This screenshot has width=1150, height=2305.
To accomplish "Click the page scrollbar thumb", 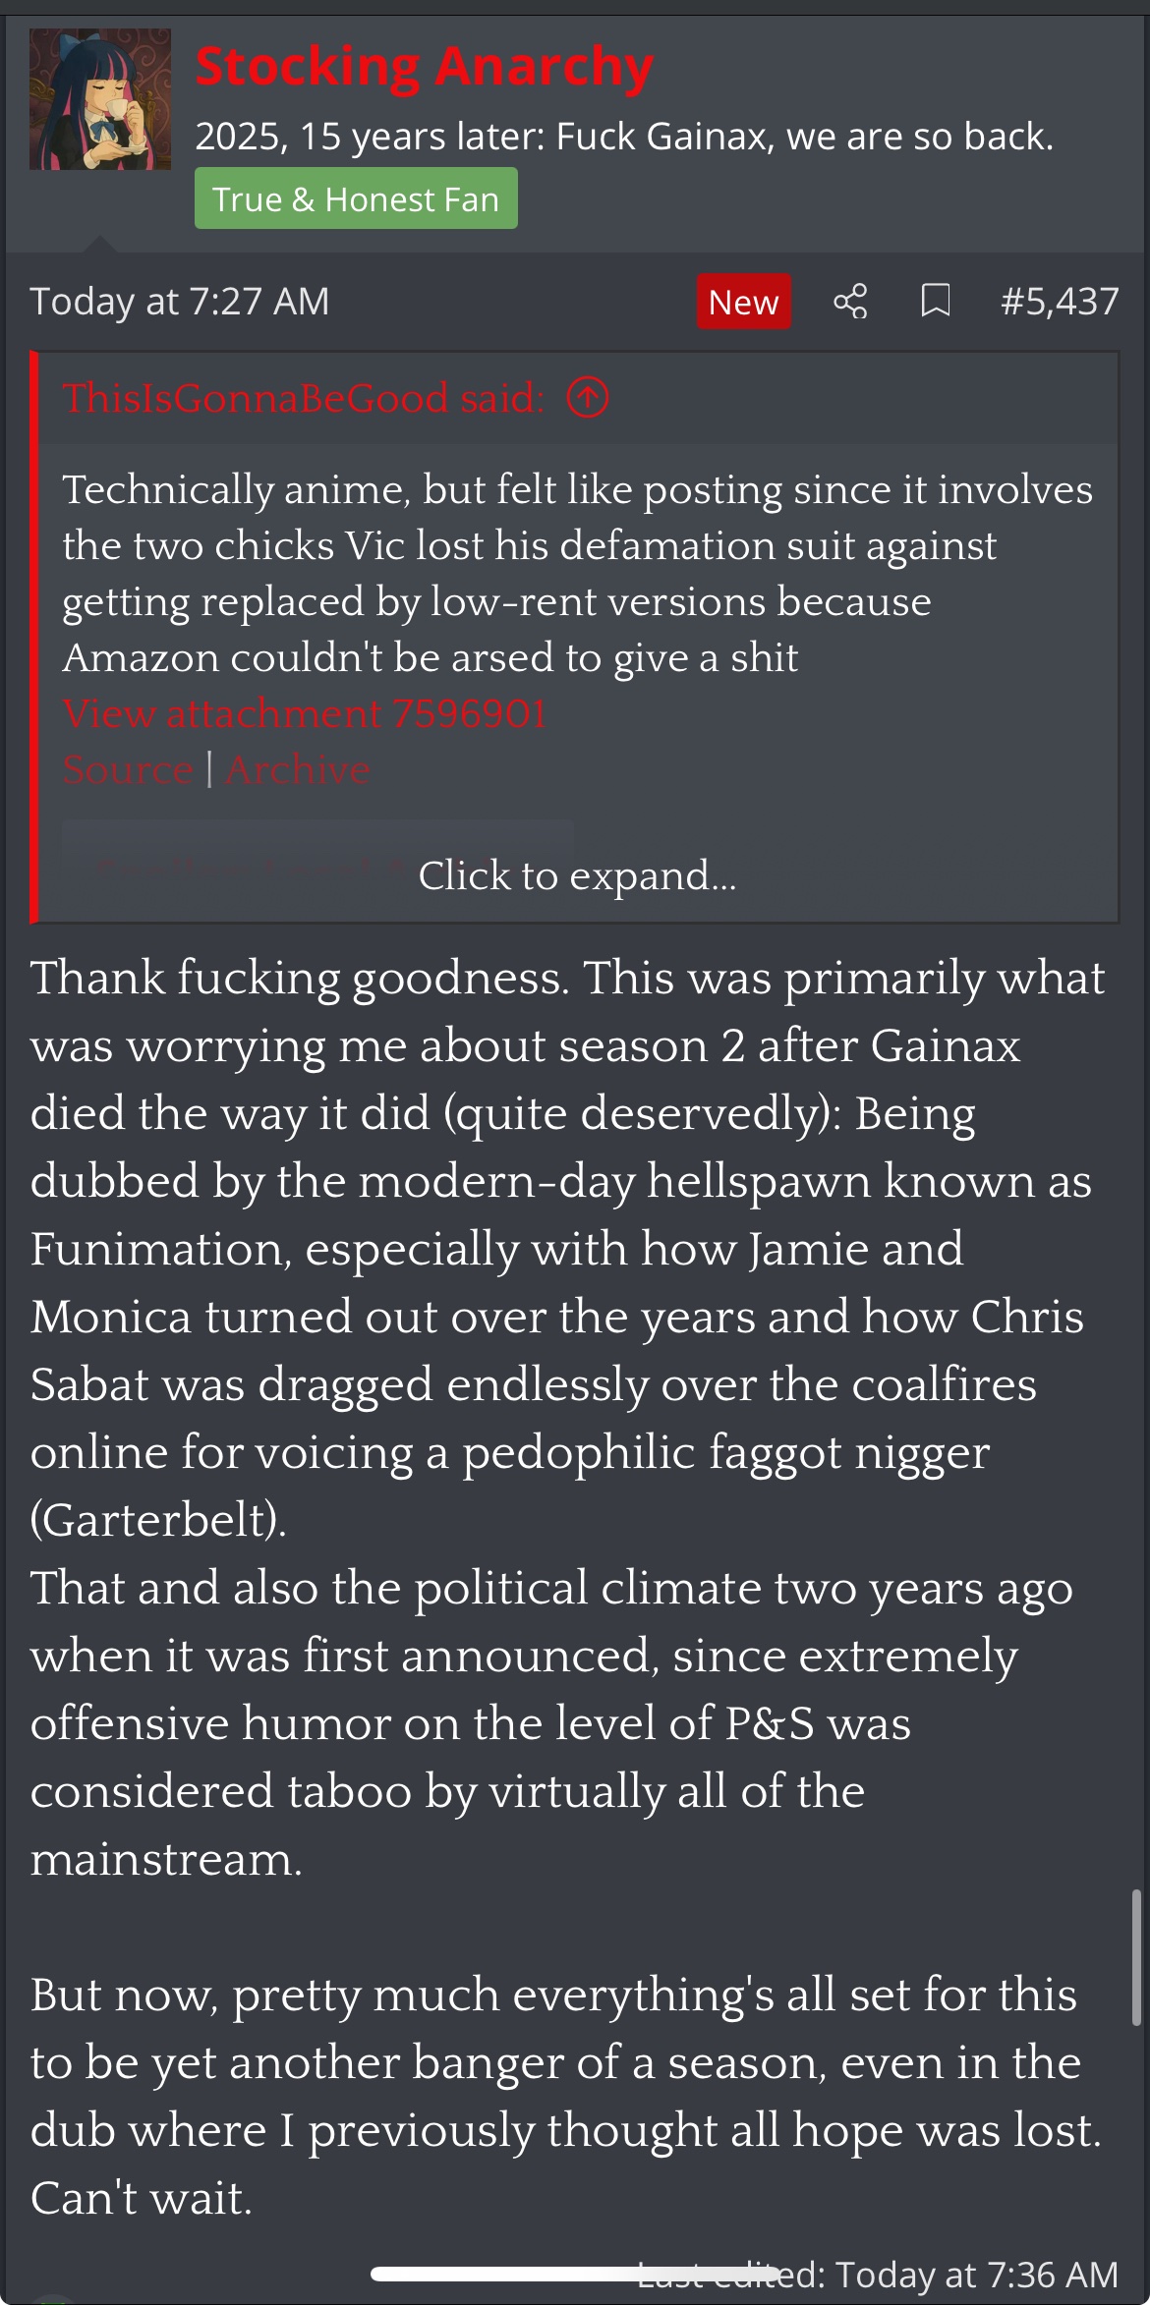I will click(x=1136, y=1957).
